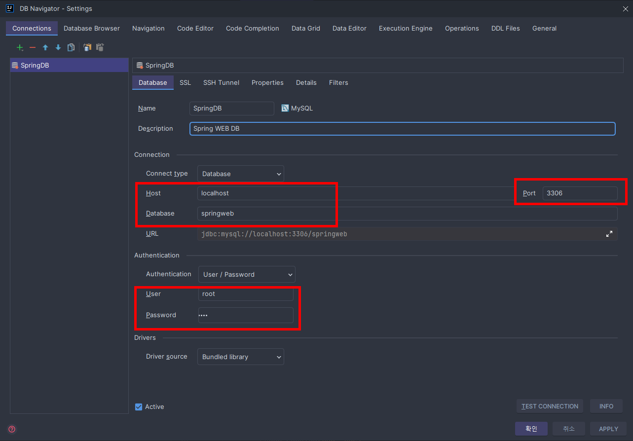Open the Navigation tab
The height and width of the screenshot is (441, 633).
[x=149, y=28]
